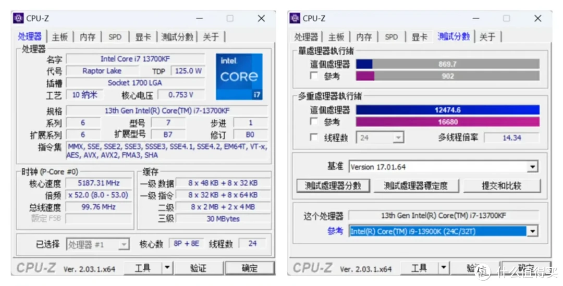Click the 多线程倍率 value 14.34
563x286 pixels.
coord(512,138)
